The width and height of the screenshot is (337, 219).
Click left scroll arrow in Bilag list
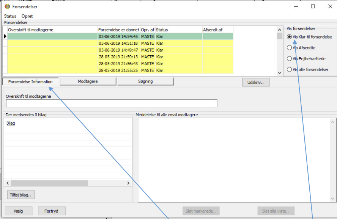(x=8, y=183)
